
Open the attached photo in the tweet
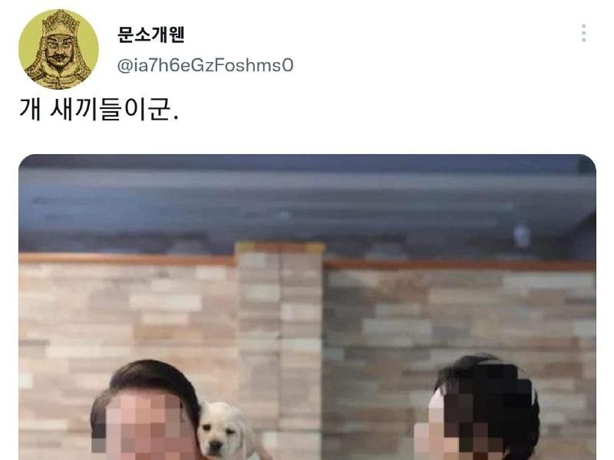pyautogui.click(x=308, y=307)
